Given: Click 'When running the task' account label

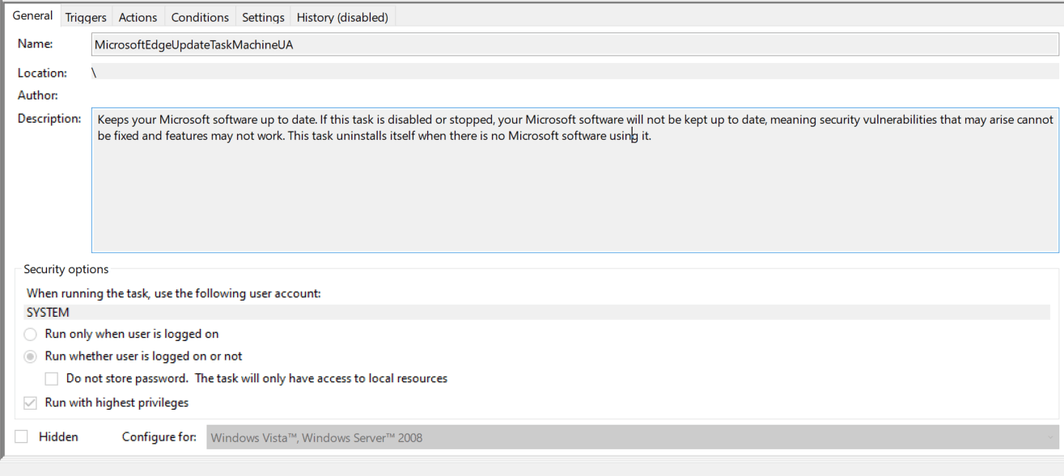Looking at the screenshot, I should (x=174, y=293).
